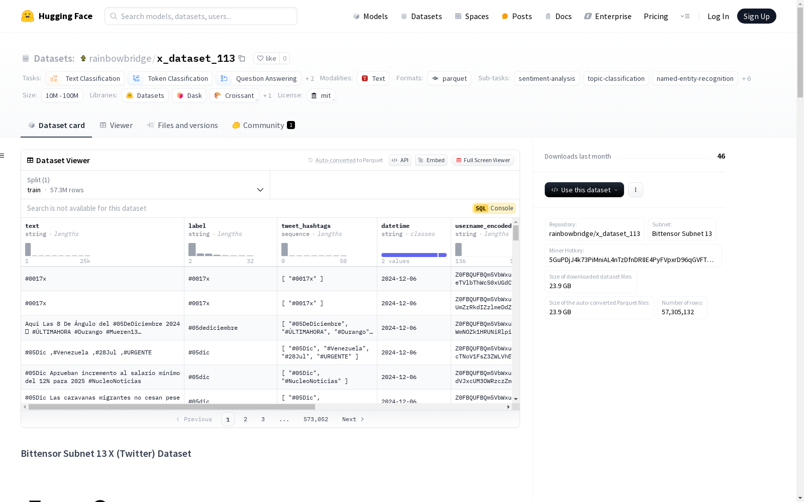Click the Embed button
The image size is (804, 502).
point(431,161)
